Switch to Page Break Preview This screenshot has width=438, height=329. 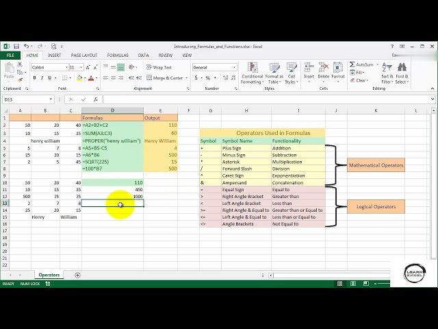tap(366, 284)
